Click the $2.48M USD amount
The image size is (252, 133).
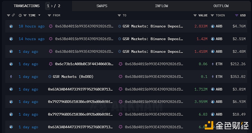(x=239, y=51)
